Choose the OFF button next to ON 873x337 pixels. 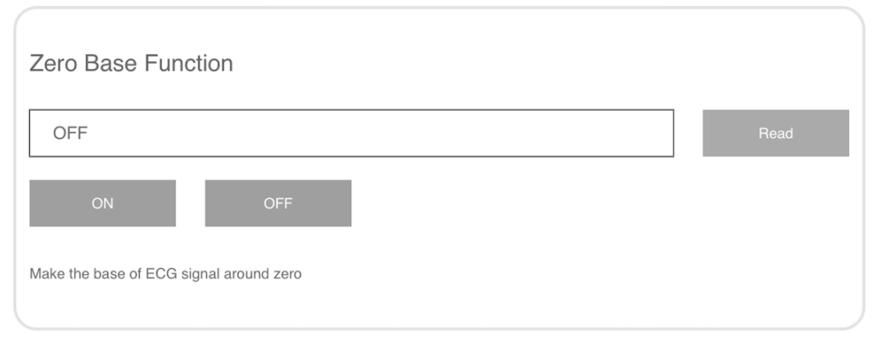(x=278, y=203)
